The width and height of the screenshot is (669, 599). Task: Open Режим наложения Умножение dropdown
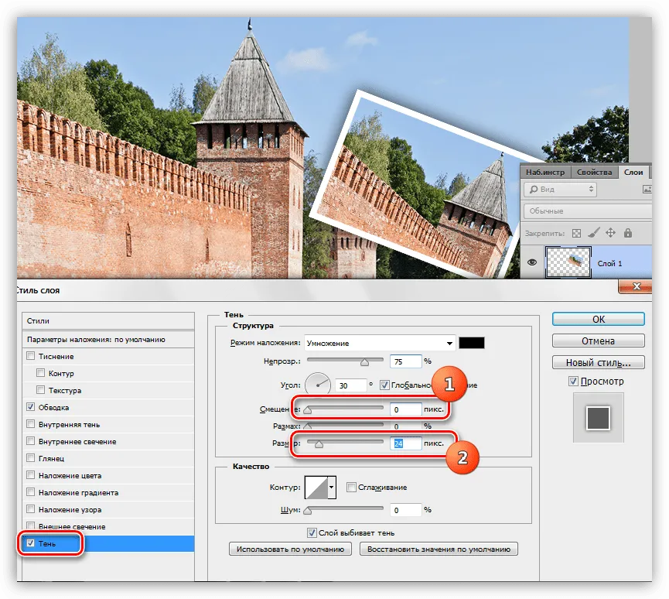pos(380,343)
